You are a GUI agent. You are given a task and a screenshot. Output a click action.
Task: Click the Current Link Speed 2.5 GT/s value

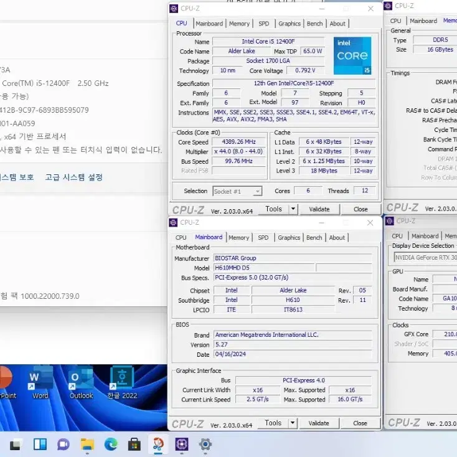pos(257,399)
